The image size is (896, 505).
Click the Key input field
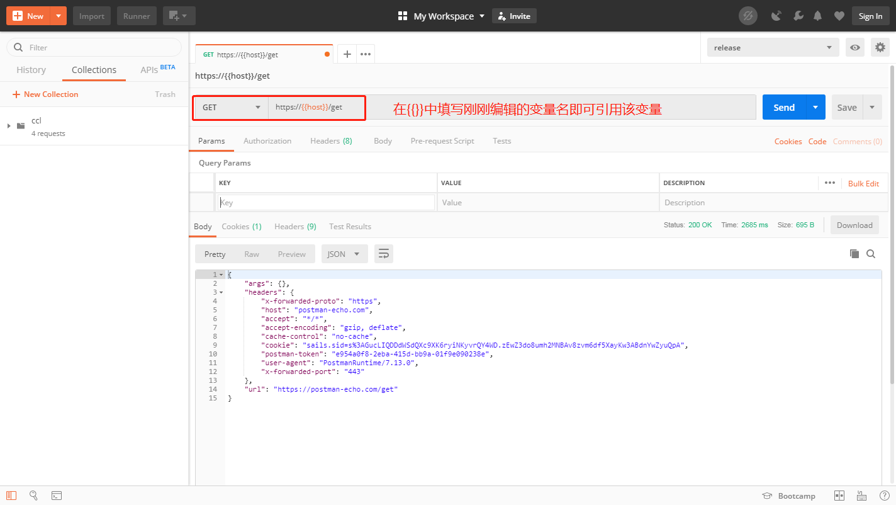(326, 203)
